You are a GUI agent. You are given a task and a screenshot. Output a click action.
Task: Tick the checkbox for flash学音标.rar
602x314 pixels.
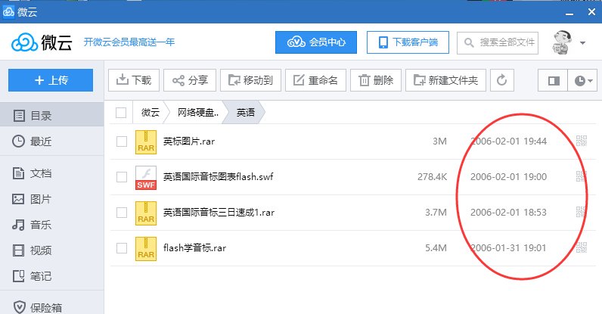pos(122,248)
